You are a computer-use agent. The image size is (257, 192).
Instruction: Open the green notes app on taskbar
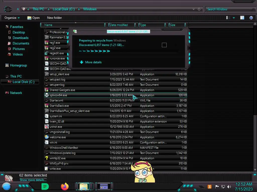point(45,186)
